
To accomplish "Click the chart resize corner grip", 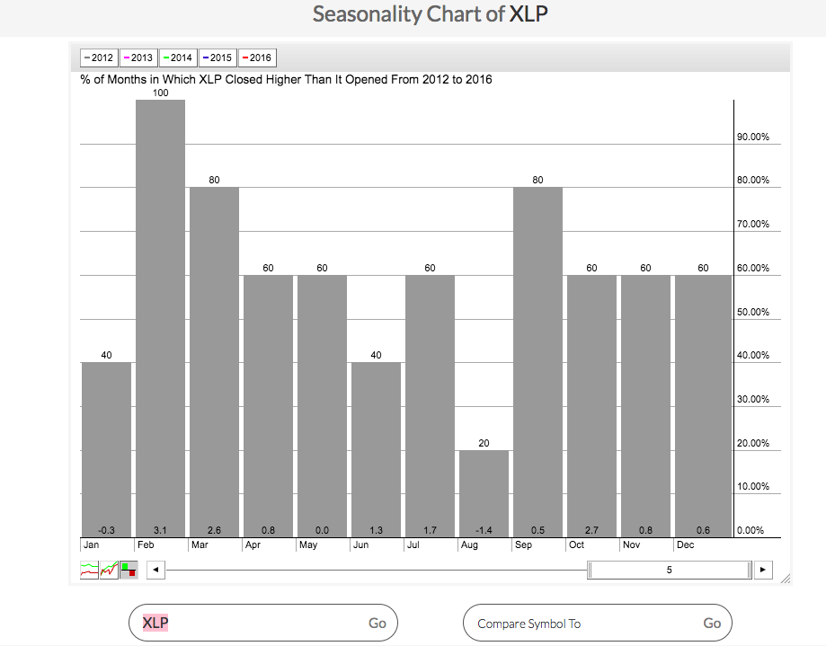I will 785,579.
